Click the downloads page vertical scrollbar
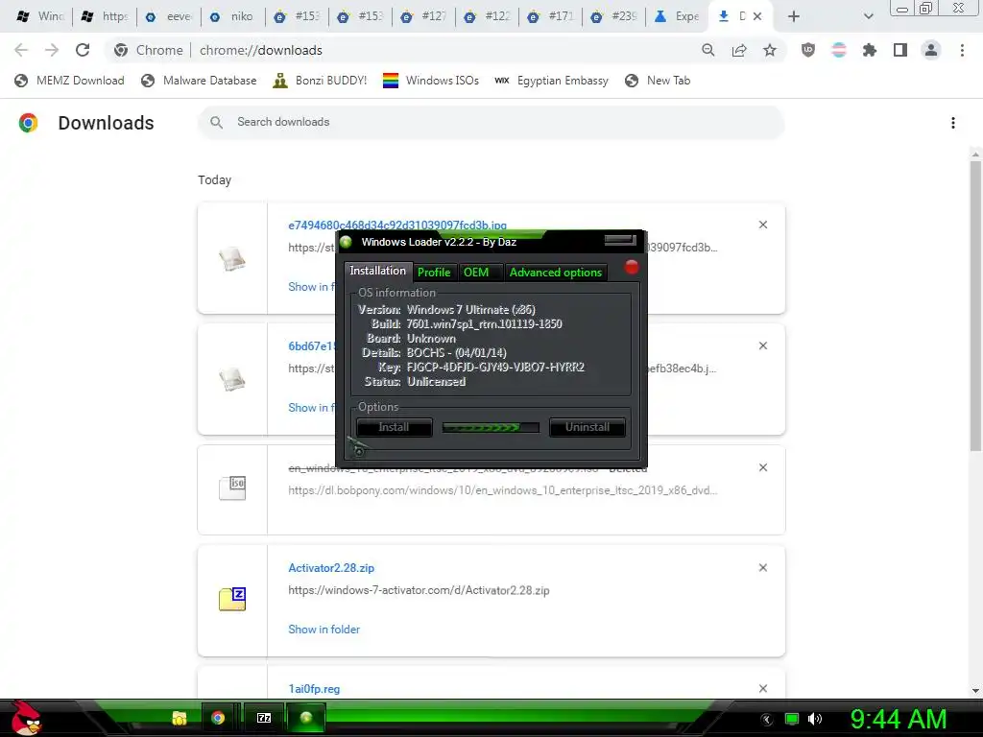The height and width of the screenshot is (737, 983). 975,305
